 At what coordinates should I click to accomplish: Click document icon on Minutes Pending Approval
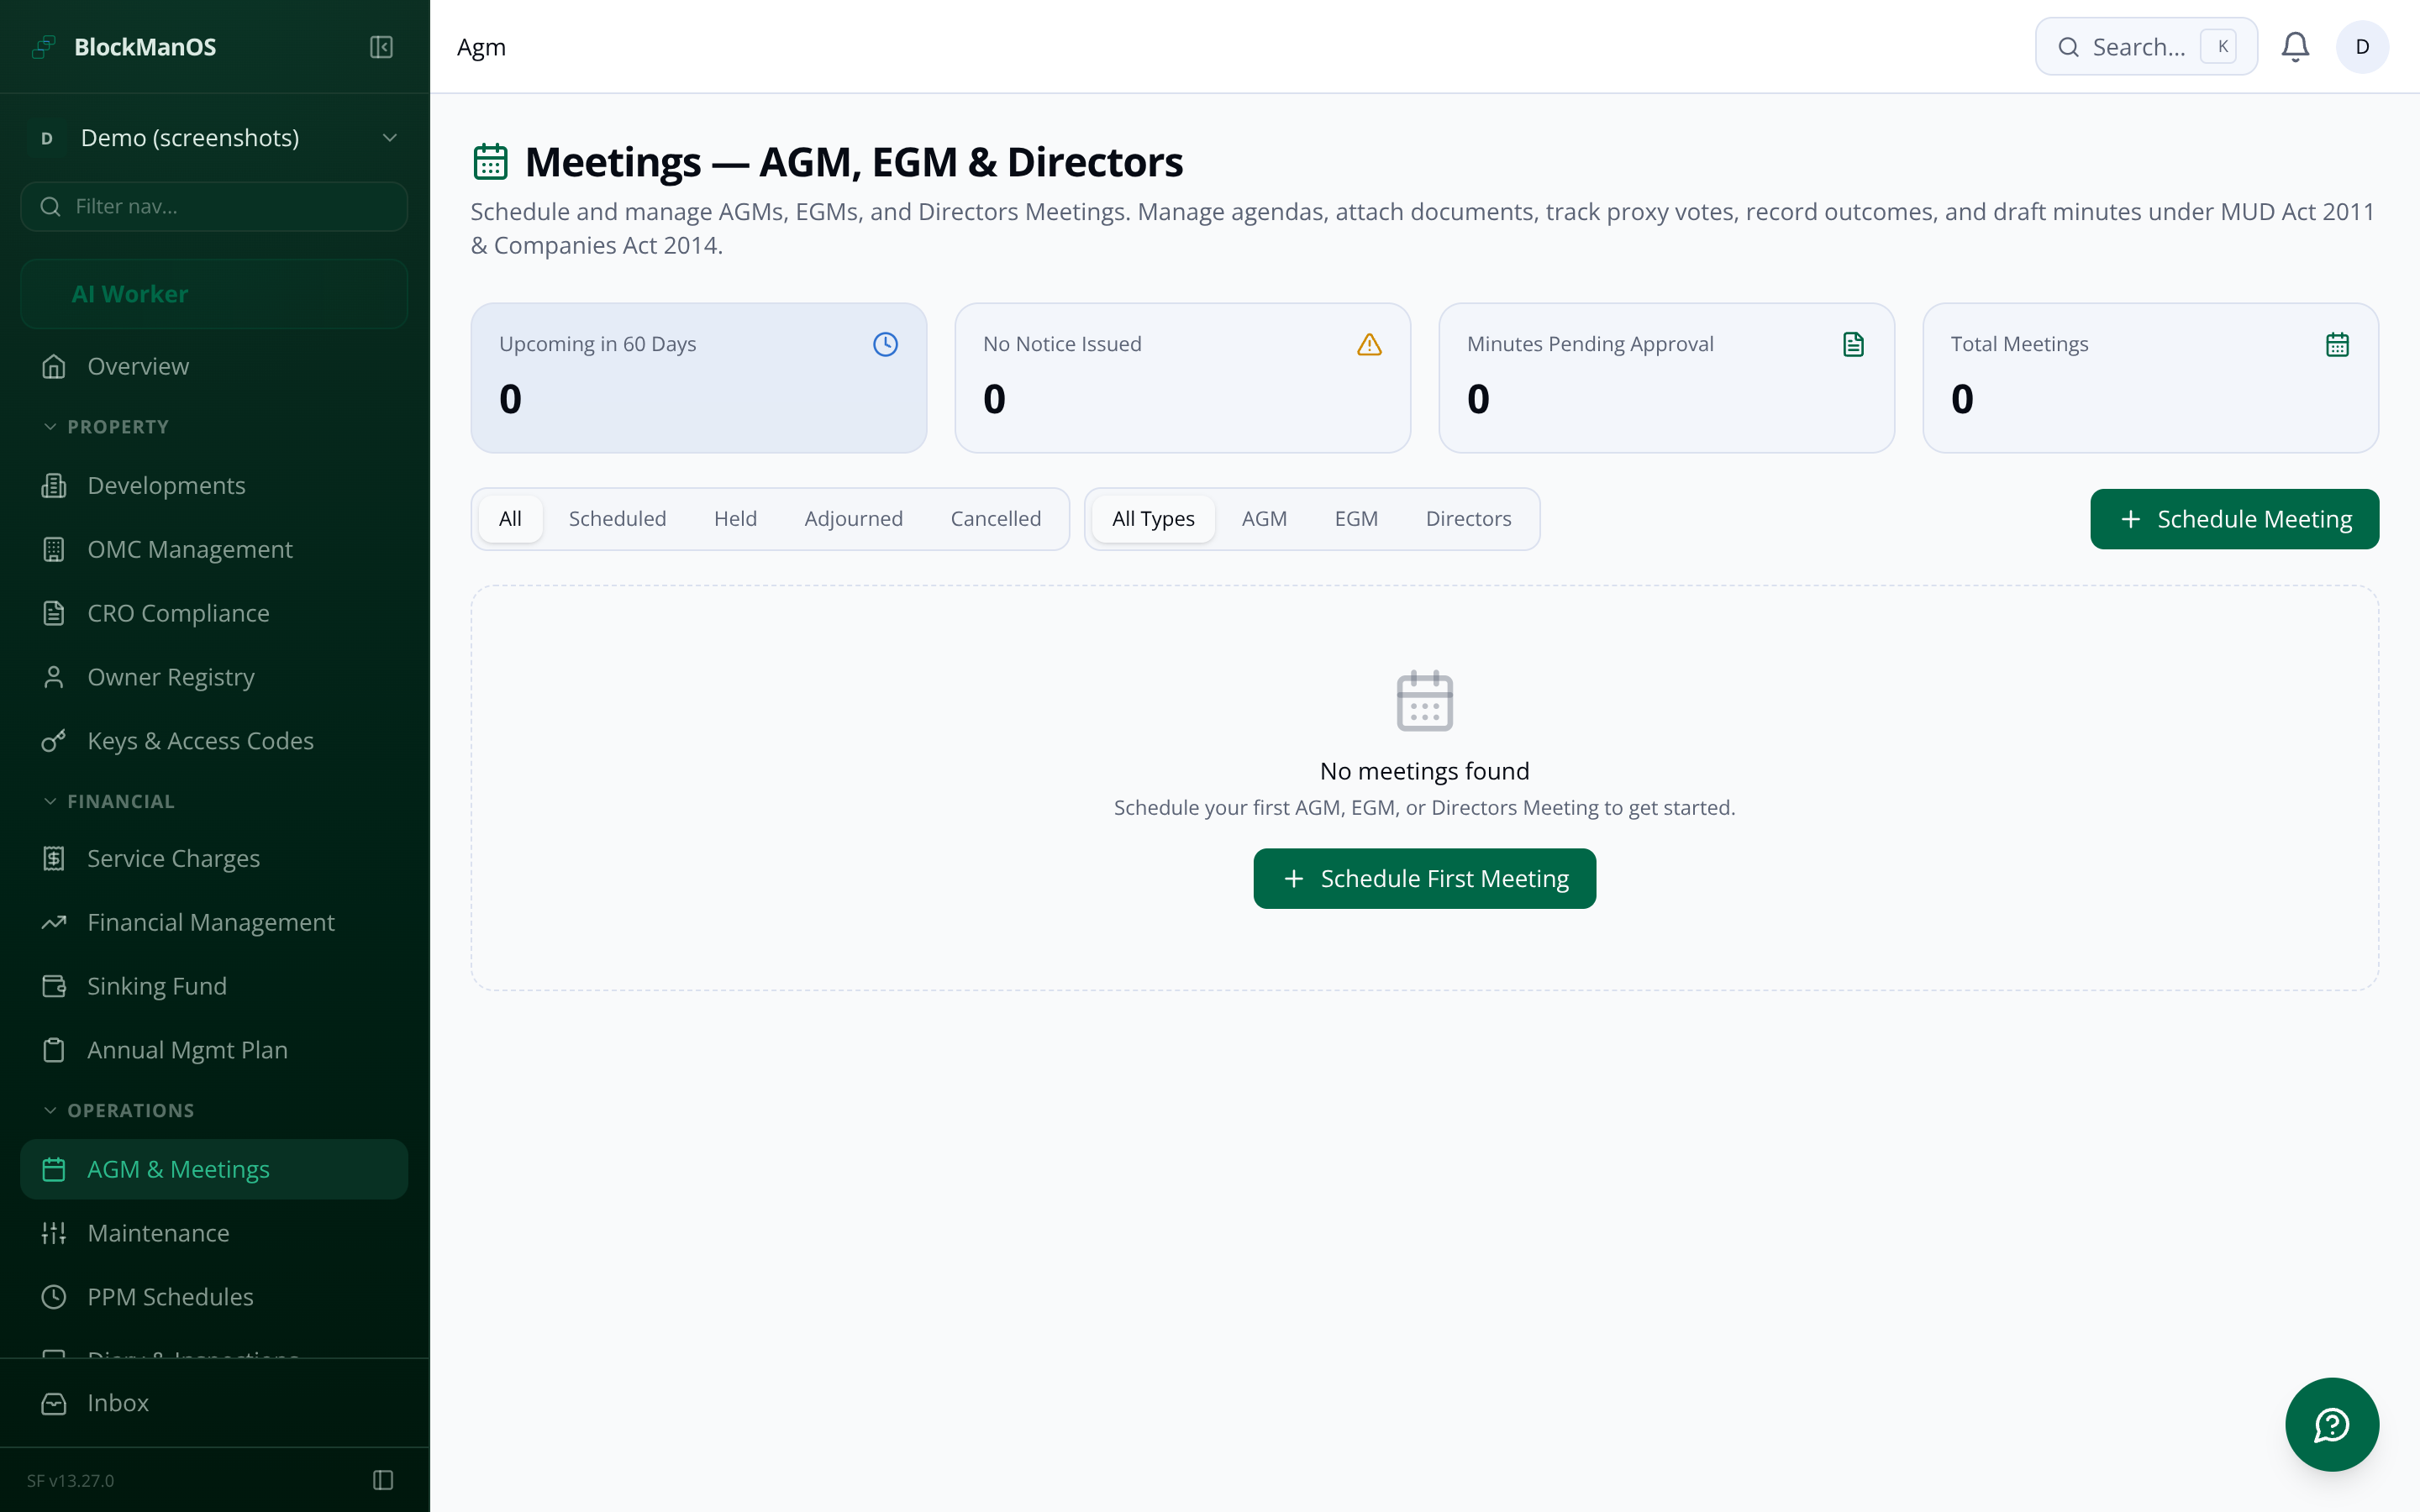(x=1853, y=344)
